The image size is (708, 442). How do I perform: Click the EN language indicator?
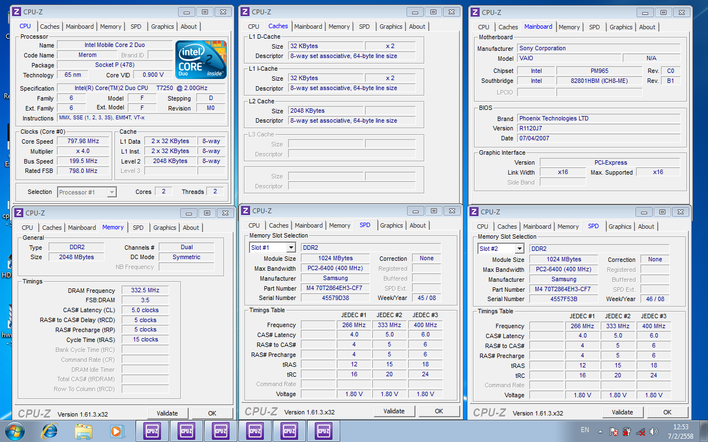click(585, 429)
